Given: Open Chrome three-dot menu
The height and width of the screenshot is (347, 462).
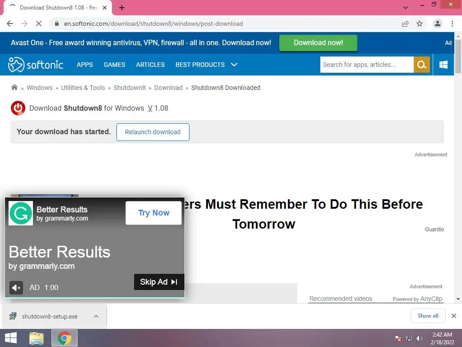Looking at the screenshot, I should (452, 23).
